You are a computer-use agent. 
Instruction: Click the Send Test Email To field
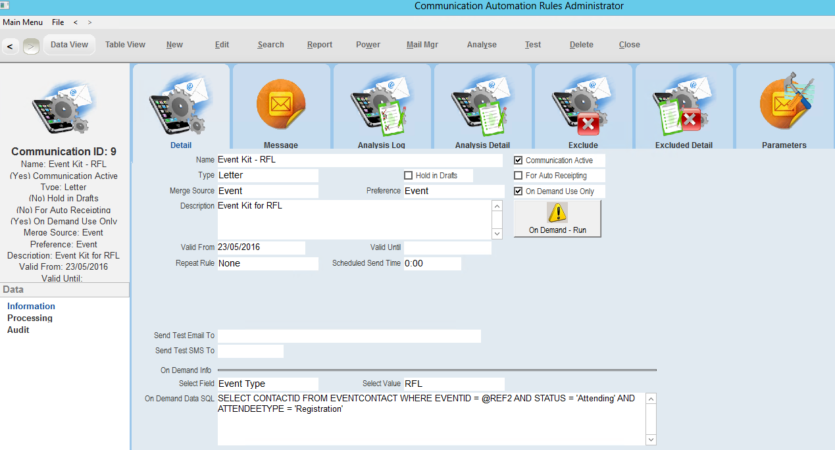(x=349, y=336)
